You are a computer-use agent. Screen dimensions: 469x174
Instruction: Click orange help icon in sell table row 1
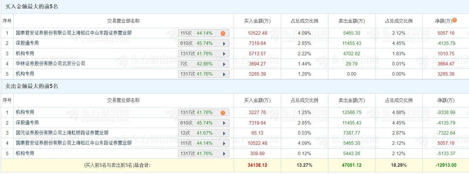coord(223,113)
